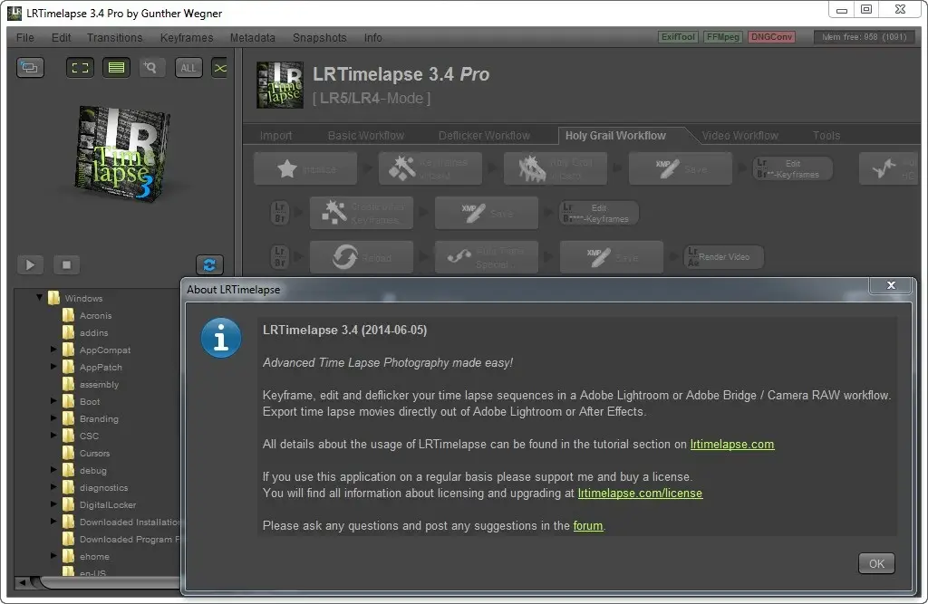Image resolution: width=928 pixels, height=604 pixels.
Task: Expand the DigitalLocker folder
Action: pyautogui.click(x=53, y=503)
